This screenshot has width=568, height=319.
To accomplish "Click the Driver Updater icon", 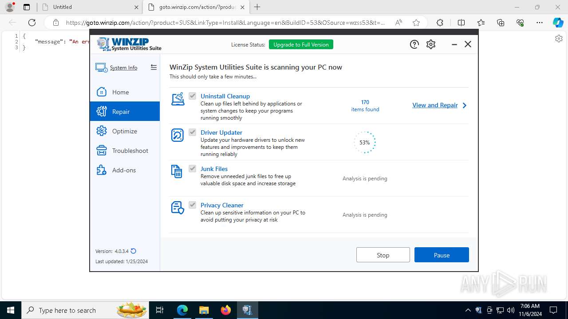I will tap(177, 135).
